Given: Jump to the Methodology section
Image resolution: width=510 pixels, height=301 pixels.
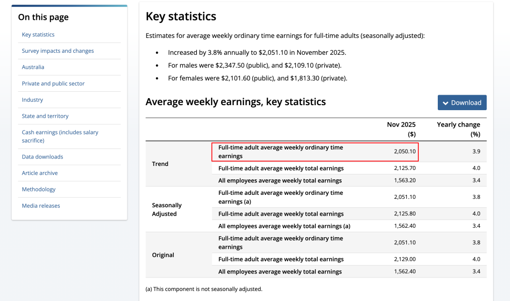Looking at the screenshot, I should (39, 189).
